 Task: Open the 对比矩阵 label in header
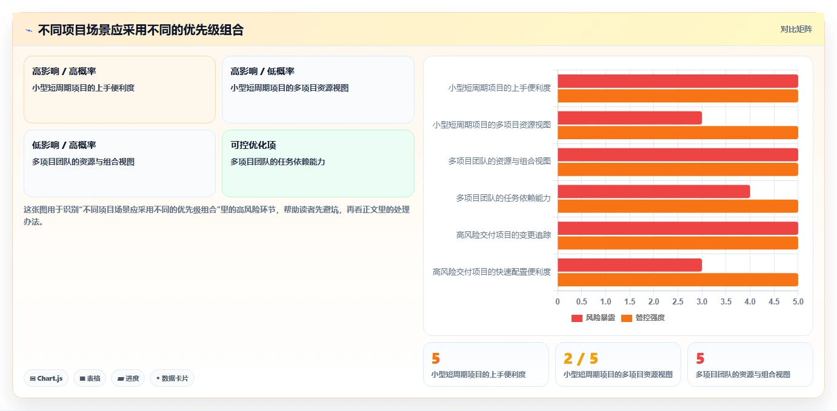click(x=796, y=29)
